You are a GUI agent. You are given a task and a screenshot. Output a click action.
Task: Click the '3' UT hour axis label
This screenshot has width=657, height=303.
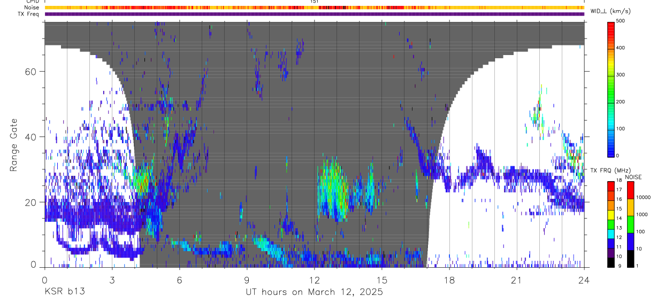click(112, 279)
